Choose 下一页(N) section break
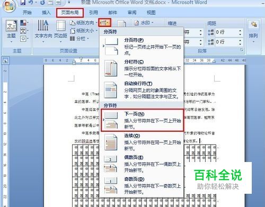 [x=142, y=120]
